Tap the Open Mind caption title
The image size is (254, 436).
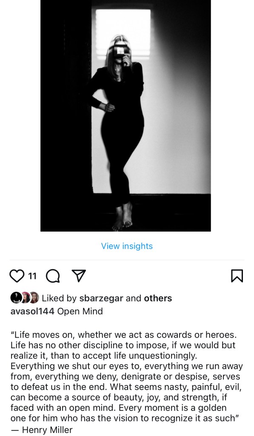pos(80,311)
